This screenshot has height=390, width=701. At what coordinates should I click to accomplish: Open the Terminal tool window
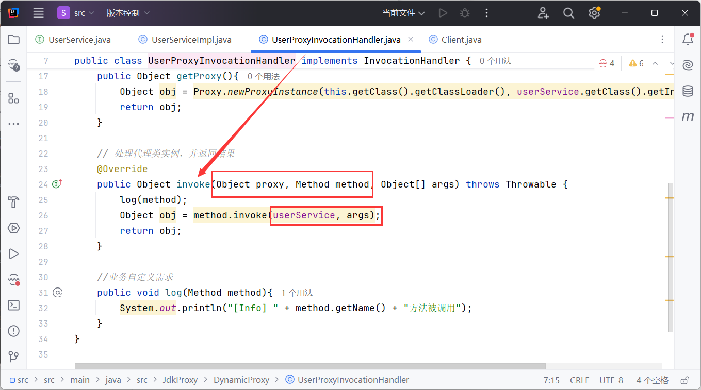point(14,305)
